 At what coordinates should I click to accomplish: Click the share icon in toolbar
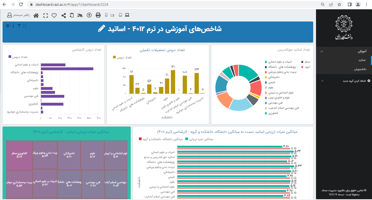(64, 15)
